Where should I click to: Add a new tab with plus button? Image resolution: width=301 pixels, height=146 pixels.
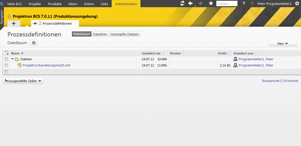pos(14,24)
